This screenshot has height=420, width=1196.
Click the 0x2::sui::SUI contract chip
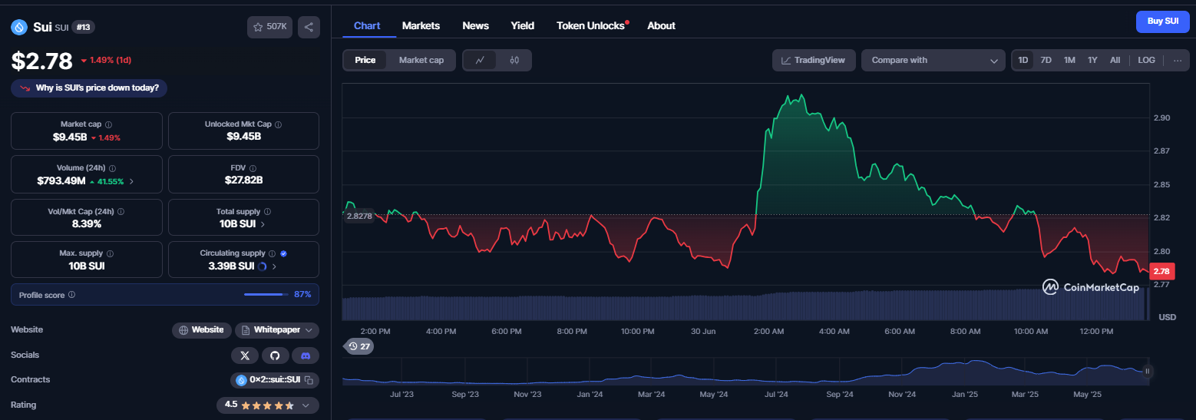tap(275, 380)
